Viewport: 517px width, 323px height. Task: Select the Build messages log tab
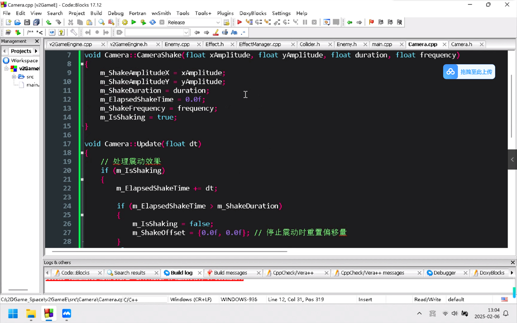[230, 273]
